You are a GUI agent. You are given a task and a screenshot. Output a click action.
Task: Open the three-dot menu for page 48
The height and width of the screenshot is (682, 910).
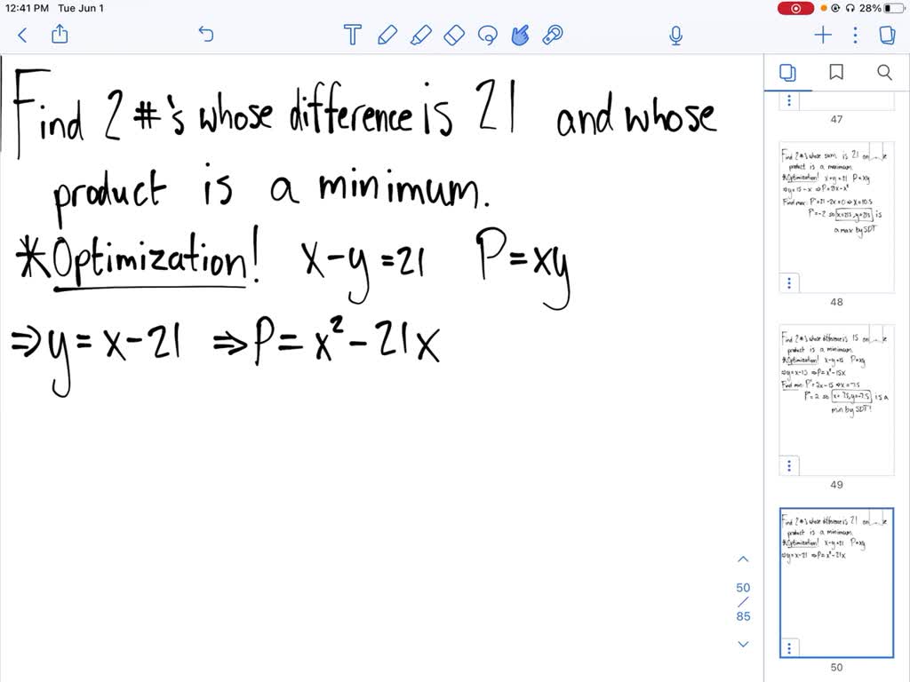(788, 282)
